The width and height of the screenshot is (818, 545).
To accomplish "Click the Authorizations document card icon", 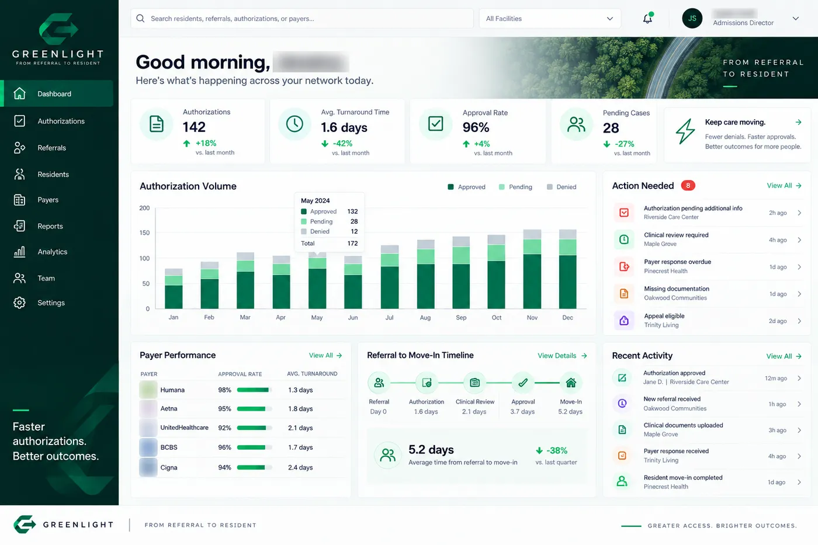I will click(x=157, y=124).
